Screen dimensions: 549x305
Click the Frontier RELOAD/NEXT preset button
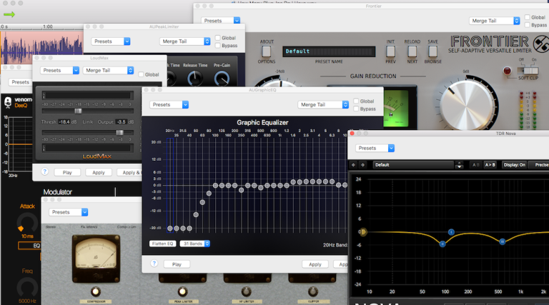tap(412, 51)
